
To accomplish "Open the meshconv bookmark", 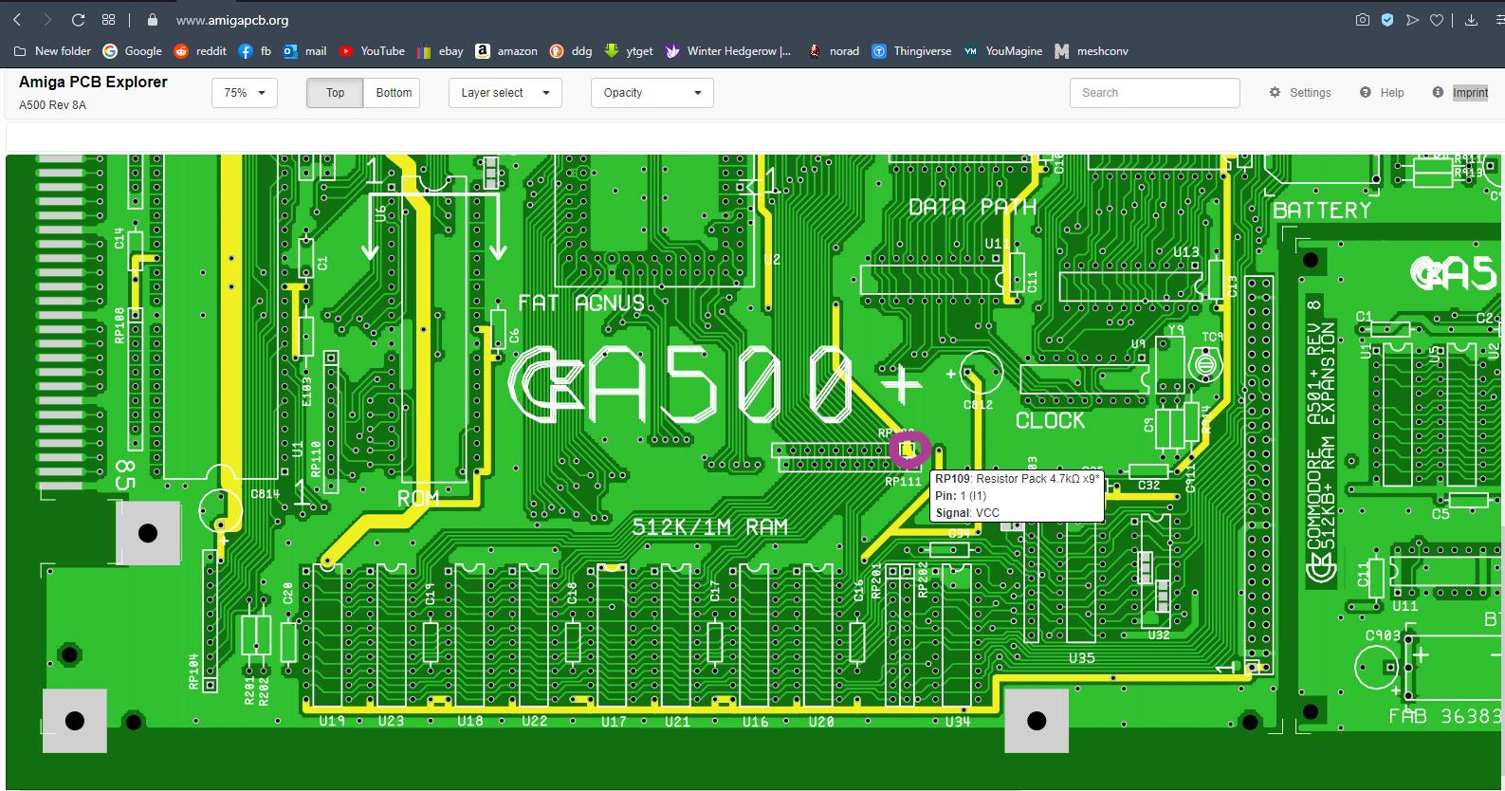I will [1092, 51].
